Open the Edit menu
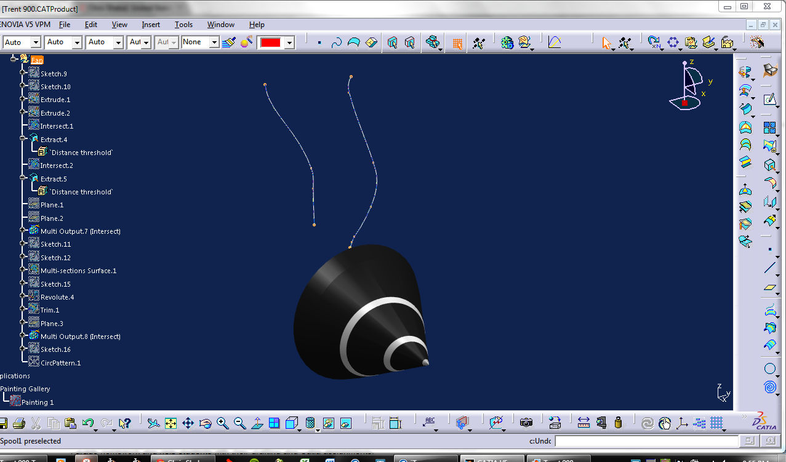This screenshot has width=786, height=462. 91,25
